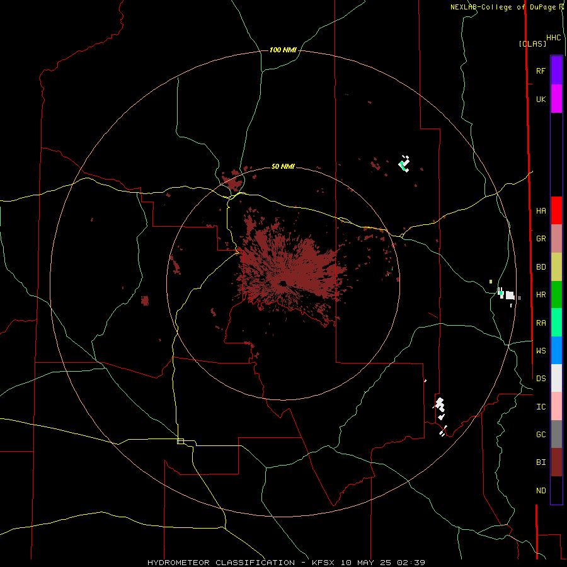Click the RF text label in legend

click(541, 71)
